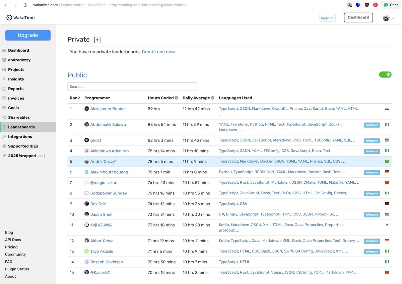The image size is (402, 284).
Task: Click the Dashboard button in header
Action: pyautogui.click(x=358, y=17)
